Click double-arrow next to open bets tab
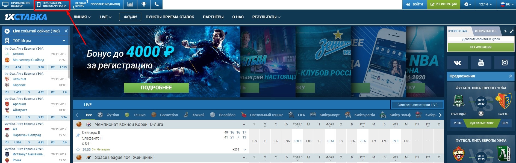516x163 pixels. [x=505, y=31]
